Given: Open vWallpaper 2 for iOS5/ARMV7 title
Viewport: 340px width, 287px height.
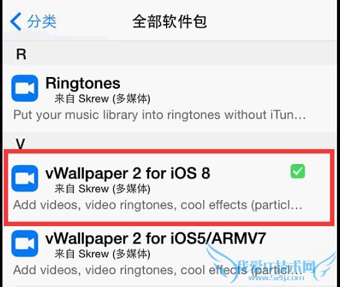Looking at the screenshot, I should point(155,239).
